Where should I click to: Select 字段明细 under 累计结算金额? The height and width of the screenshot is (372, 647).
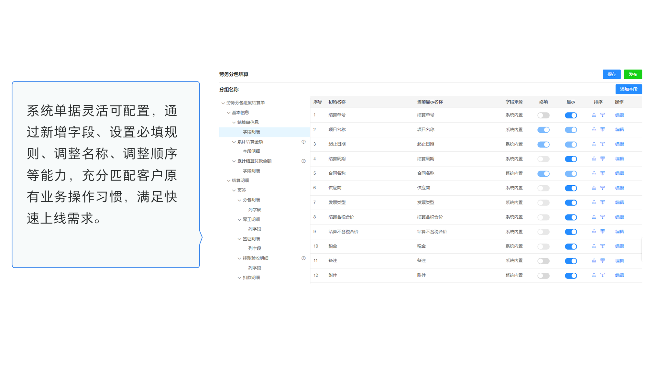tap(251, 151)
